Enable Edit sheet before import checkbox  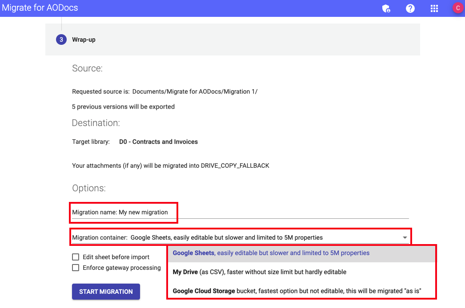tap(76, 257)
